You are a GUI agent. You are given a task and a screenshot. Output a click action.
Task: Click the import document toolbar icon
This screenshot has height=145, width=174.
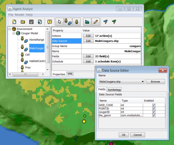pyautogui.click(x=40, y=22)
